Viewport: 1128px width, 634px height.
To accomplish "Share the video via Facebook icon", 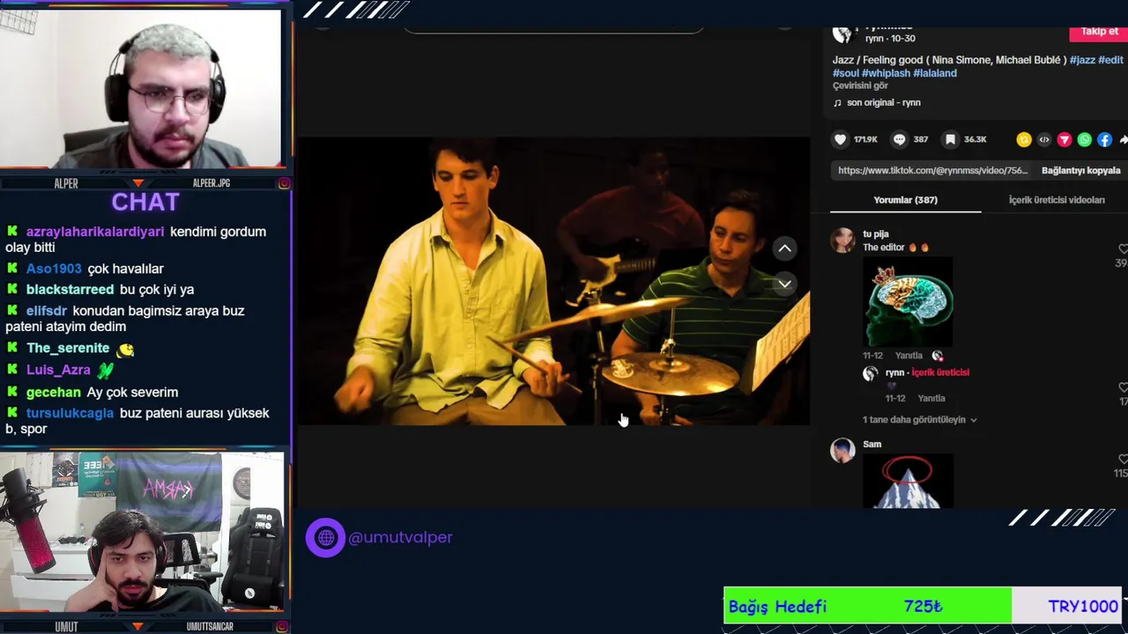I will pyautogui.click(x=1105, y=139).
